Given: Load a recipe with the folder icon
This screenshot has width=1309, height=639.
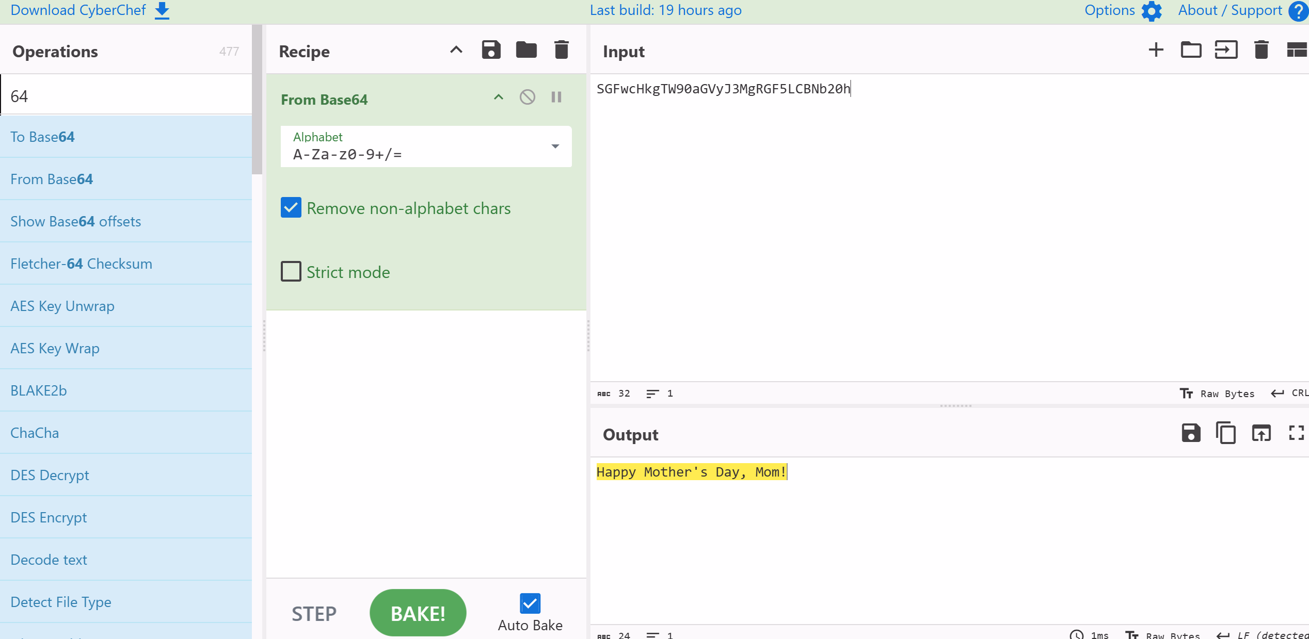Looking at the screenshot, I should click(526, 50).
